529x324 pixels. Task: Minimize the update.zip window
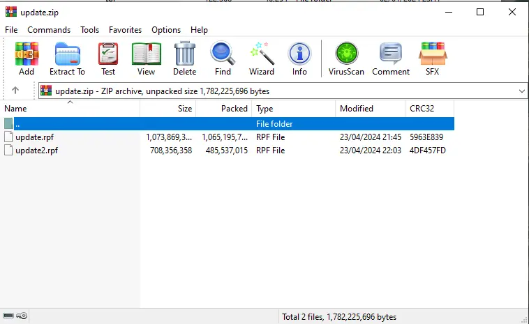[449, 12]
